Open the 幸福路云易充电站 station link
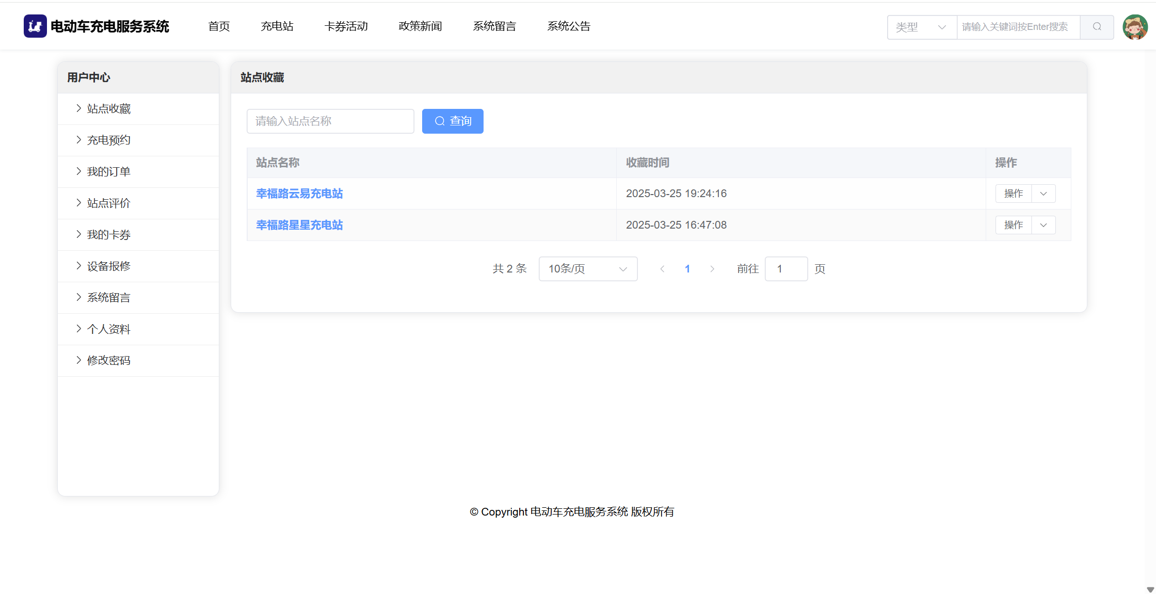Viewport: 1156px width, 594px height. tap(299, 194)
